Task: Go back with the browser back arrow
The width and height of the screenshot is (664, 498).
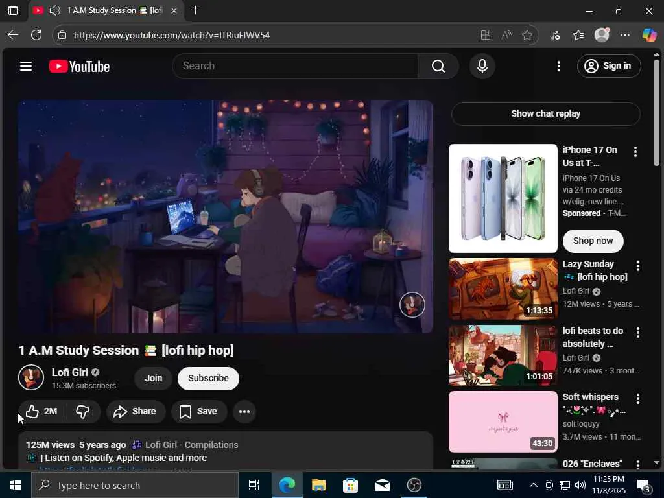Action: pyautogui.click(x=13, y=35)
